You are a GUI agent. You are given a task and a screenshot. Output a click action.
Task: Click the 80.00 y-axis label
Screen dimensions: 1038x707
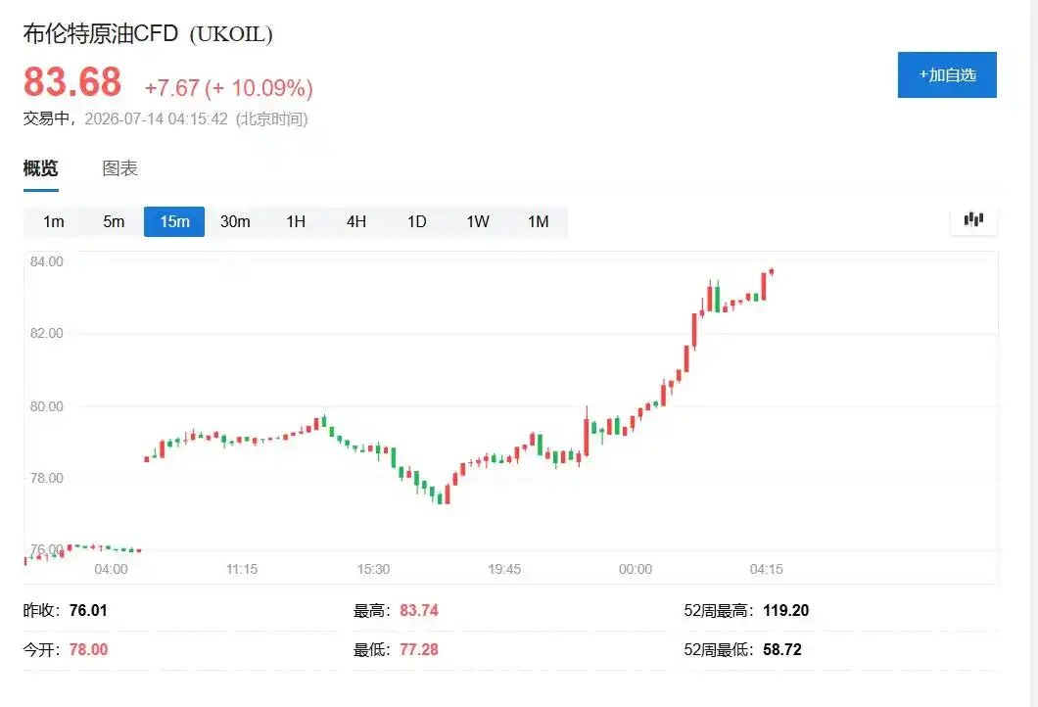46,406
